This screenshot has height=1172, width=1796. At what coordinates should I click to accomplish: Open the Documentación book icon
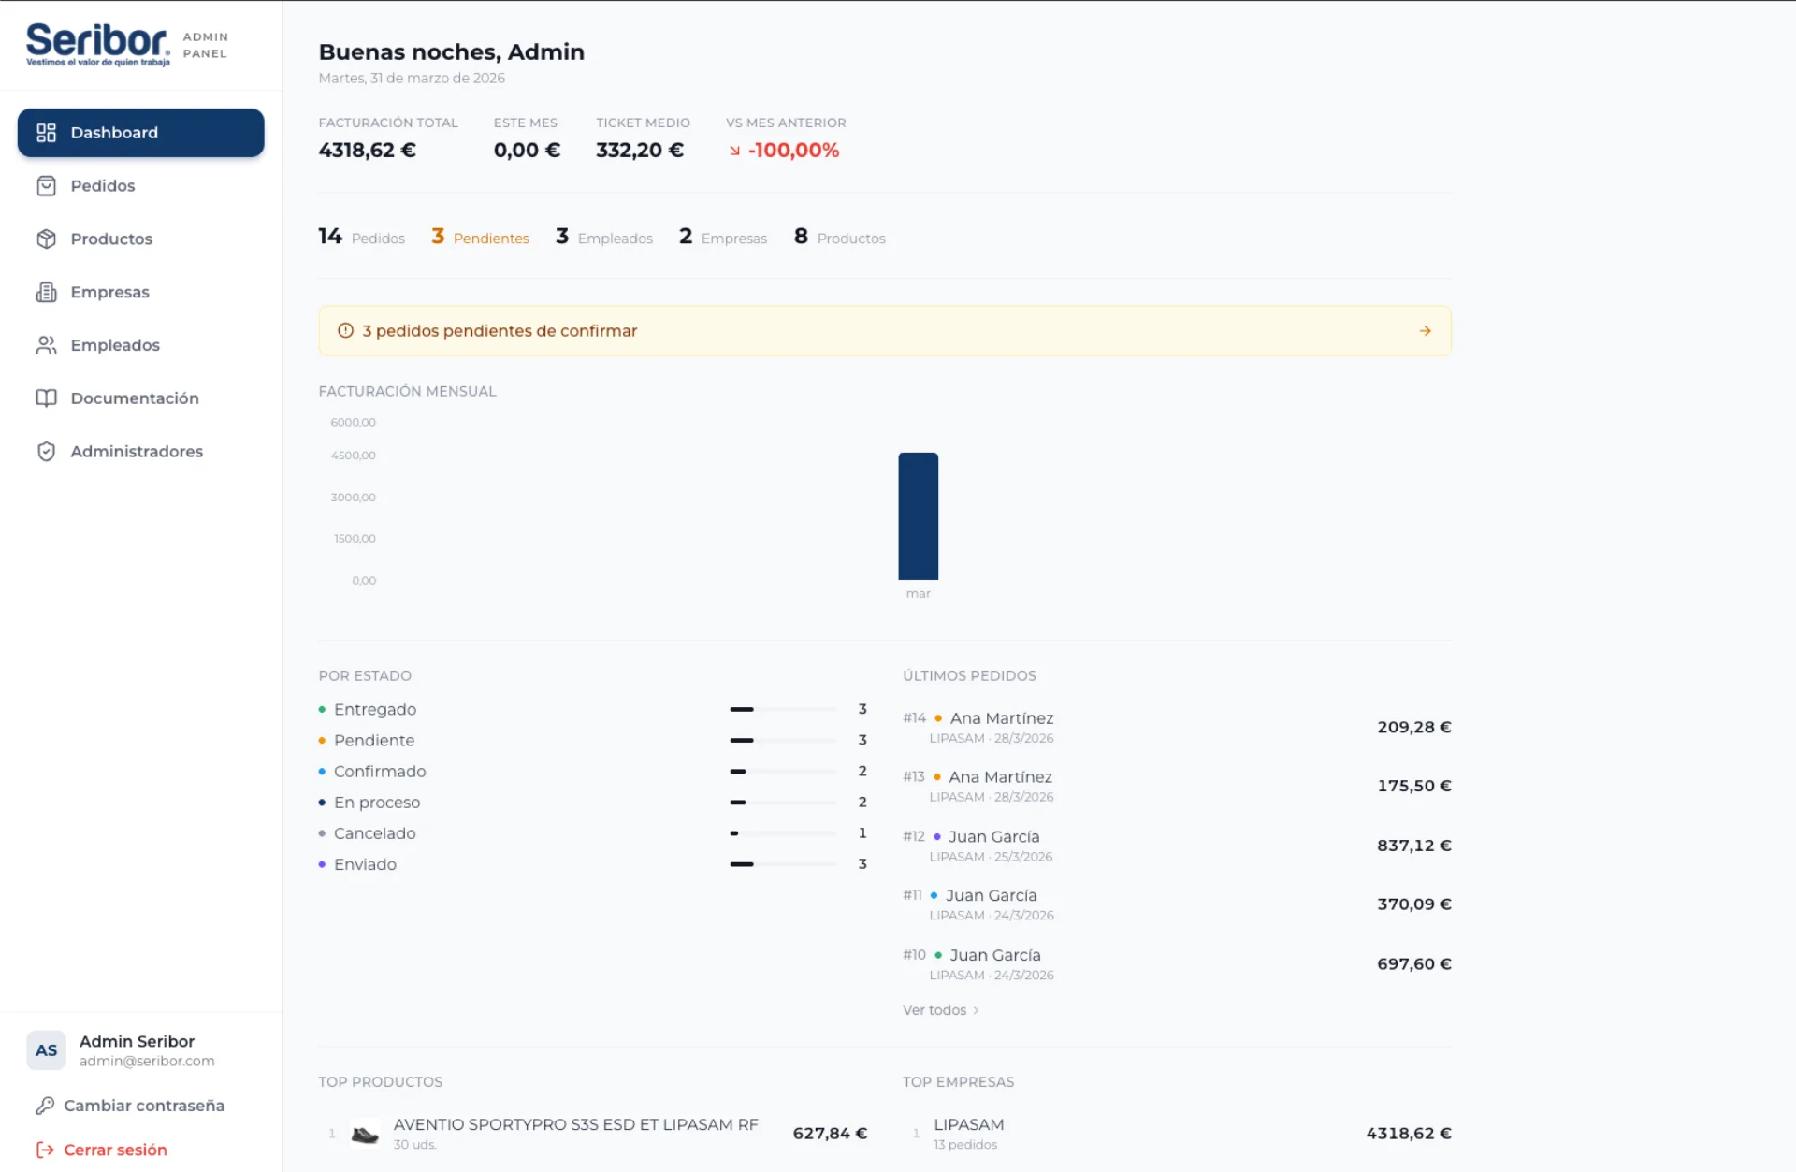46,398
